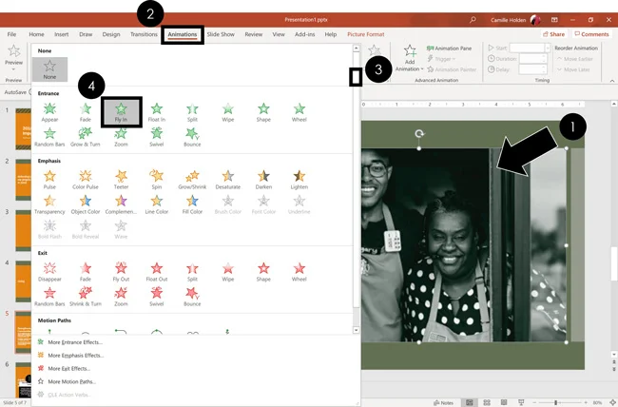Apply the Disappear exit animation
Image resolution: width=618 pixels, height=407 pixels.
coord(49,272)
